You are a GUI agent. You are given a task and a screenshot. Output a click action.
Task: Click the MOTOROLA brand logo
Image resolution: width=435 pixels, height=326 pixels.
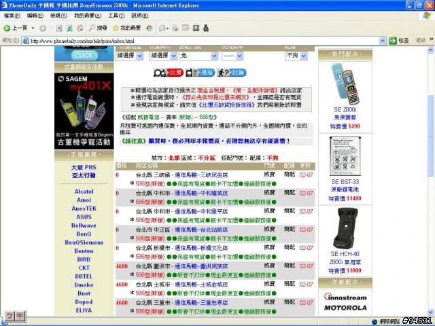click(x=345, y=308)
